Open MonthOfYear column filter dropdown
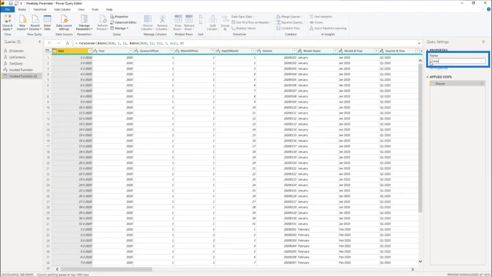 coord(212,51)
